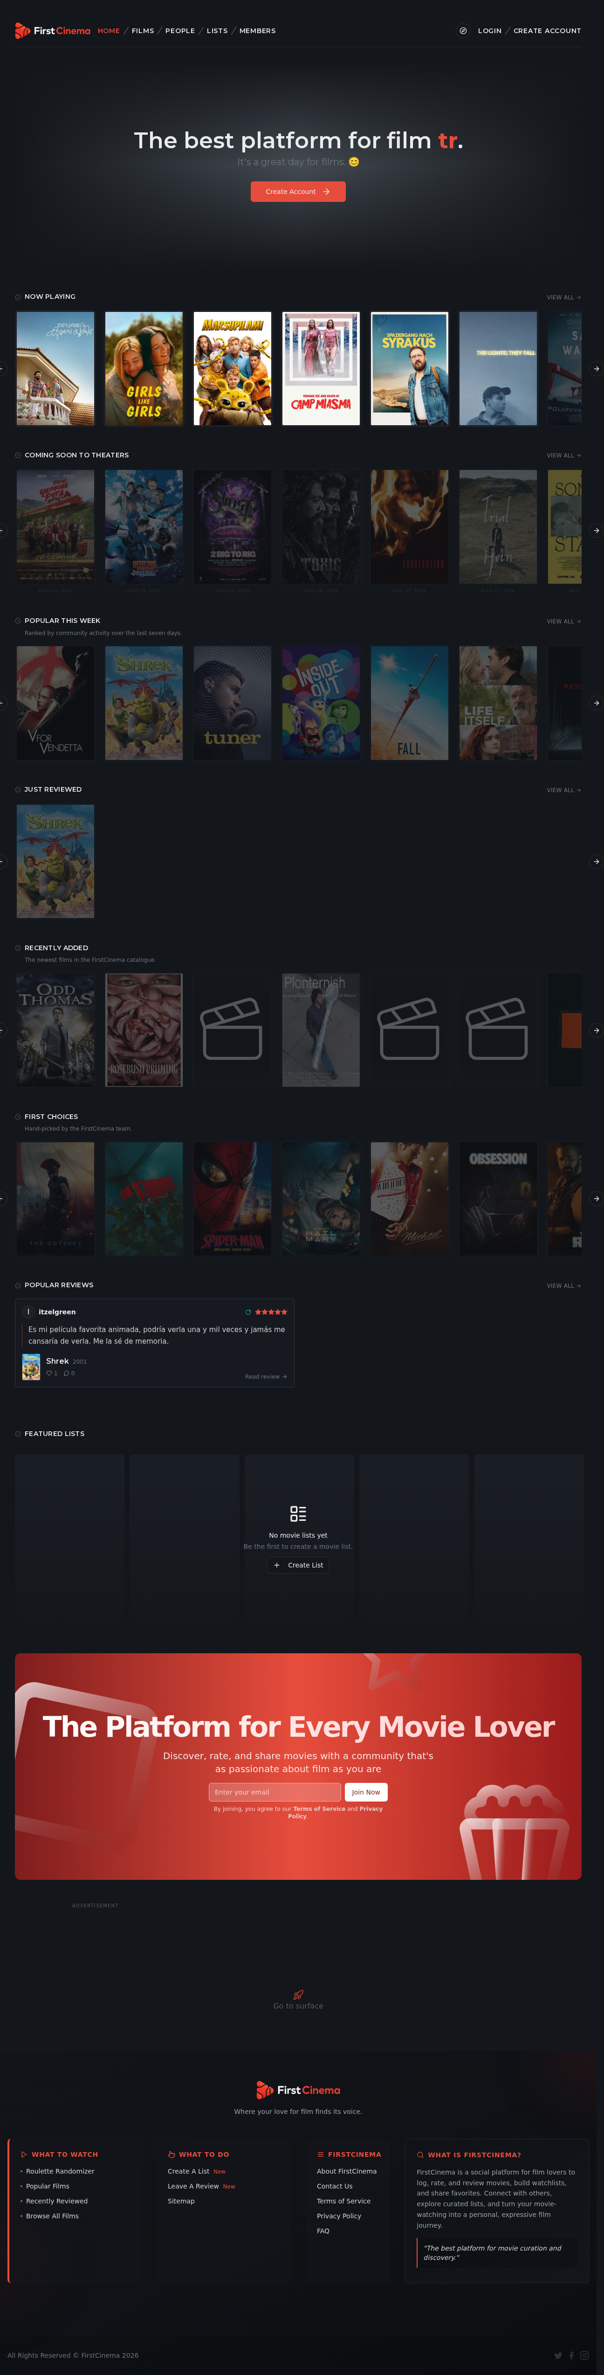Viewport: 604px width, 2375px height.
Task: Click the list icon above No movie lists yet
Action: [298, 1514]
